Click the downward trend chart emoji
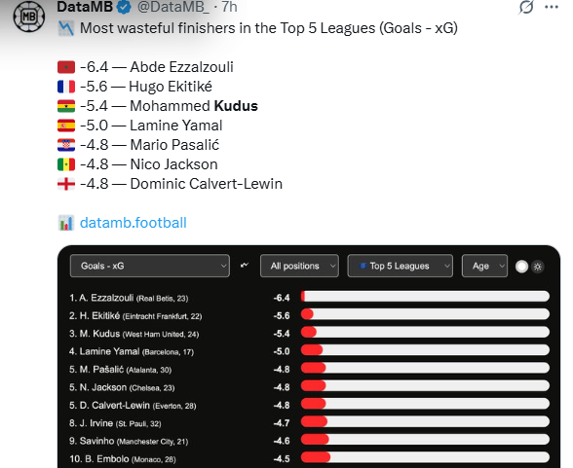 click(x=66, y=28)
